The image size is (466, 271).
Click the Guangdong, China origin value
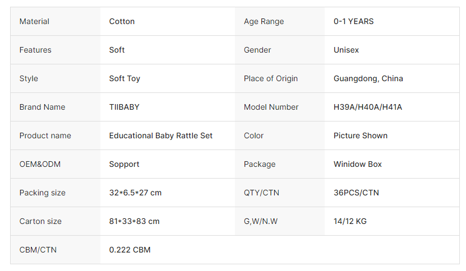pos(368,78)
